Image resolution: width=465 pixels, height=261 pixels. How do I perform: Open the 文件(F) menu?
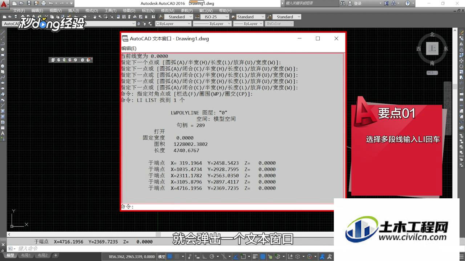19,11
